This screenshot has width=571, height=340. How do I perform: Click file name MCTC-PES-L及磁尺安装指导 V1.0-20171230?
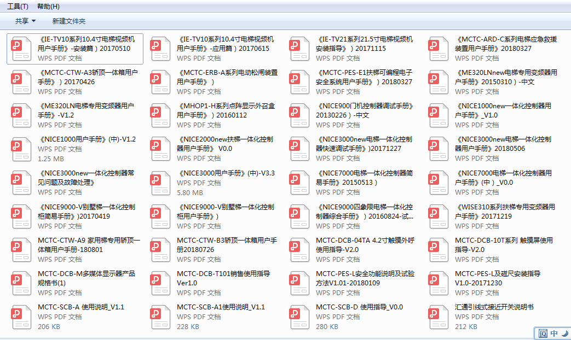coord(498,278)
